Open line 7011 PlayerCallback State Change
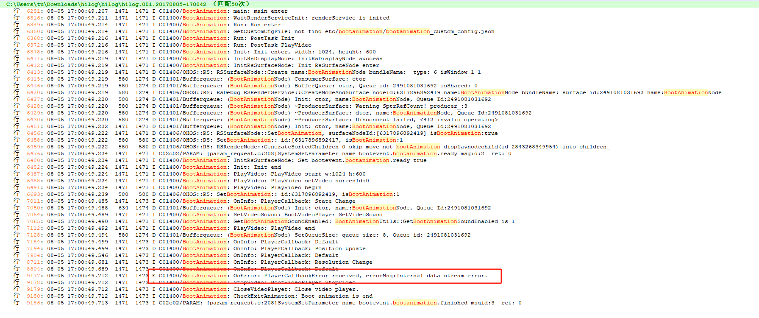 pos(184,201)
